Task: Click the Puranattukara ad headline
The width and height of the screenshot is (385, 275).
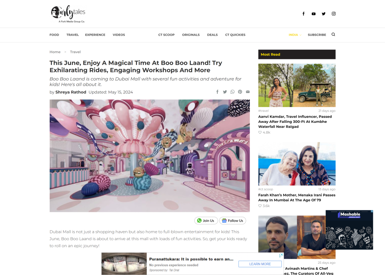Action: [191, 259]
